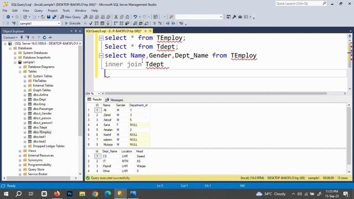Click the Save All icon
This screenshot has width=354, height=199.
pyautogui.click(x=54, y=17)
